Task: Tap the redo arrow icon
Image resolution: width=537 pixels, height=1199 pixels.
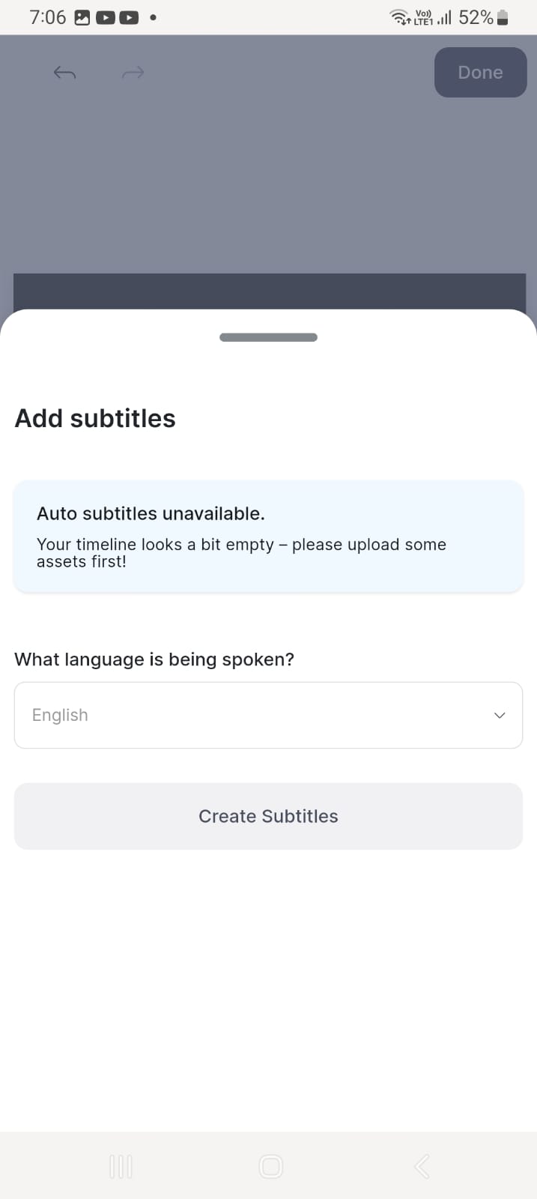Action: coord(133,73)
